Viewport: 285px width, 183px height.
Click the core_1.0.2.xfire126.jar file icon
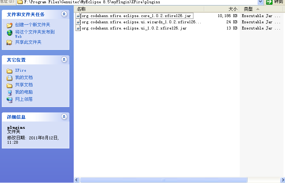pyautogui.click(x=78, y=16)
